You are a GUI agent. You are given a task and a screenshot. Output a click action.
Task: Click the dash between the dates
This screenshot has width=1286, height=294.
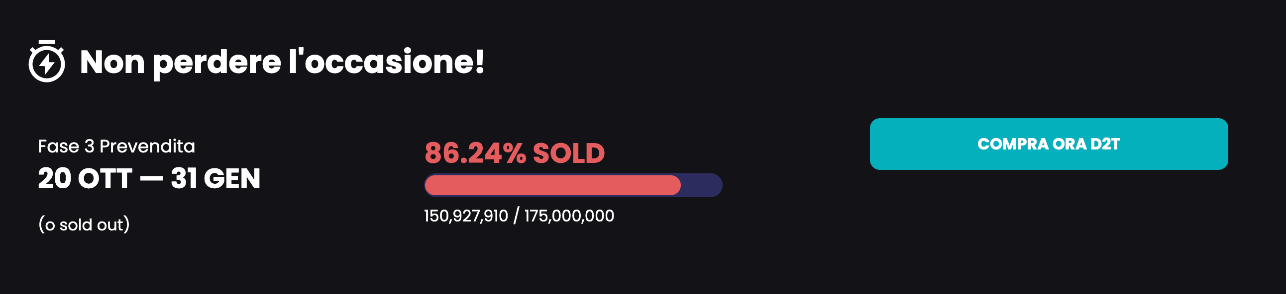151,179
